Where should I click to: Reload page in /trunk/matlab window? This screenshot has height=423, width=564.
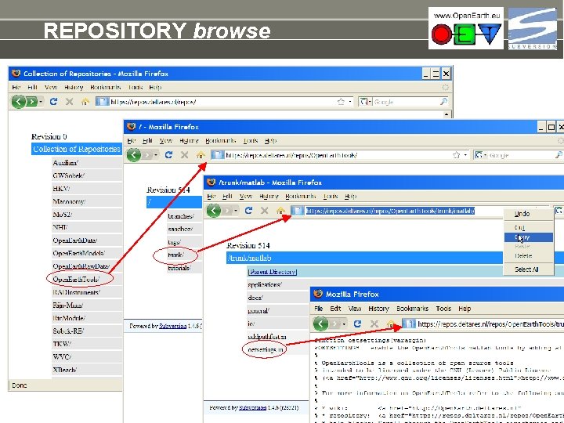248,210
